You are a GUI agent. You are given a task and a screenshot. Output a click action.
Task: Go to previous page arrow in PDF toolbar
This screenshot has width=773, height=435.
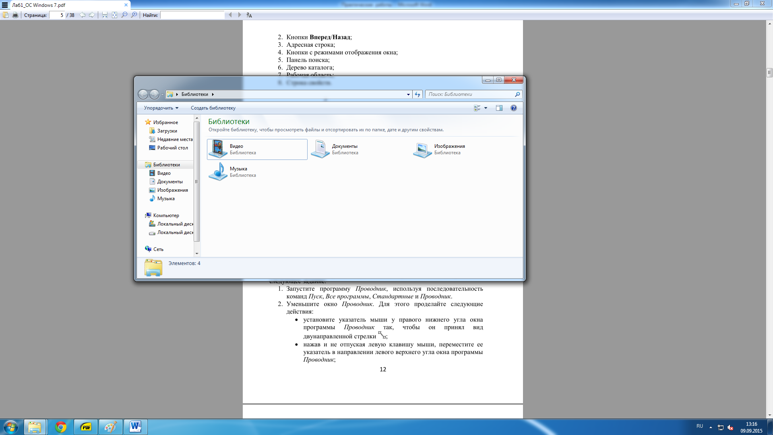[x=82, y=15]
